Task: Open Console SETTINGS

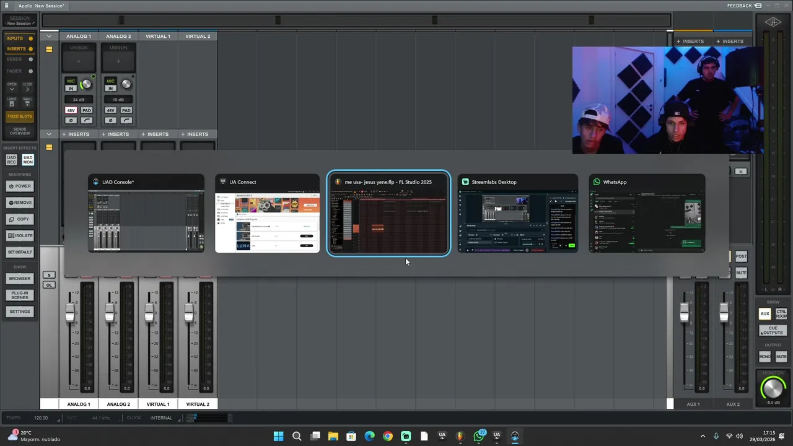Action: [19, 312]
